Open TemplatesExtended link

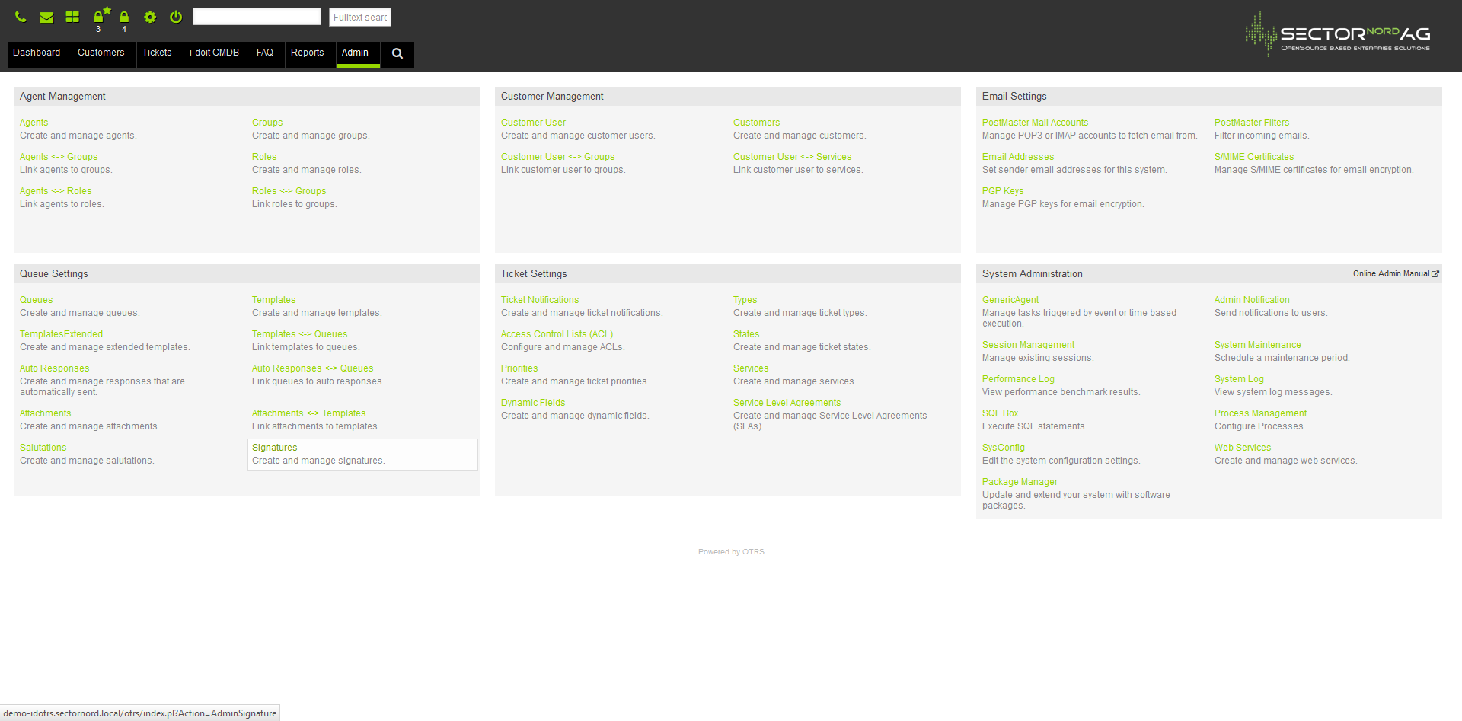pos(61,334)
